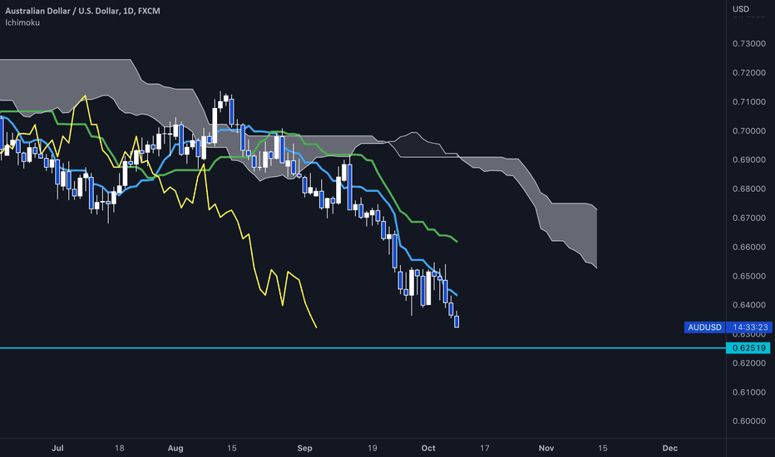Select the Ichimoku indicator label
The width and height of the screenshot is (775, 457).
(22, 22)
